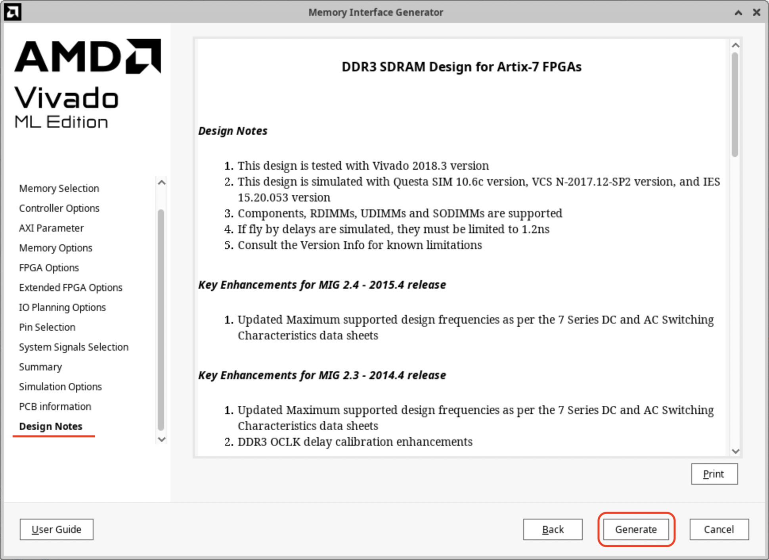Click sidebar navigation scroll-down arrow
Image resolution: width=769 pixels, height=560 pixels.
tap(161, 439)
